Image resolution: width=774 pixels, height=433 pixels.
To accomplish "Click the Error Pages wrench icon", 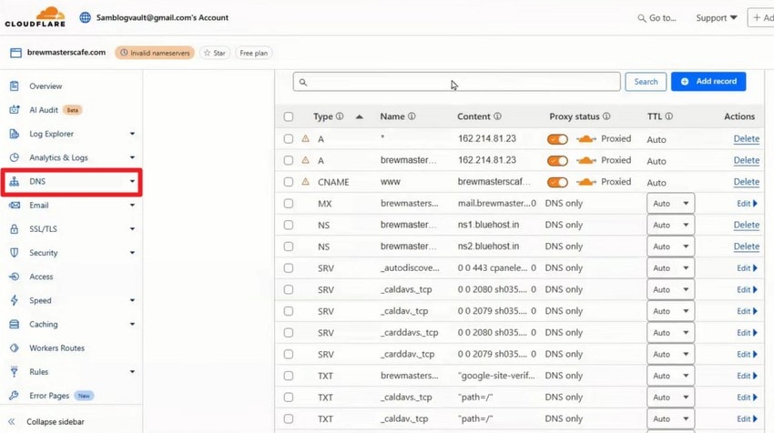I will click(x=15, y=396).
